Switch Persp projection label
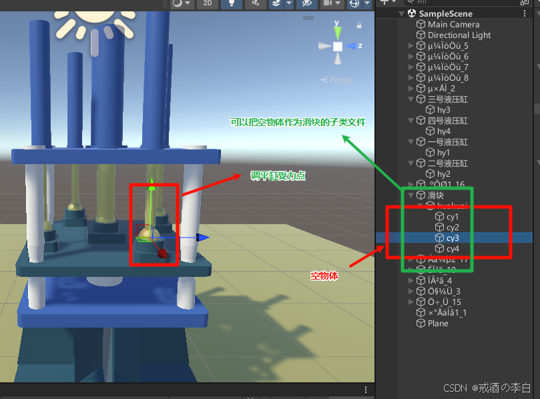The height and width of the screenshot is (399, 540). tap(336, 80)
